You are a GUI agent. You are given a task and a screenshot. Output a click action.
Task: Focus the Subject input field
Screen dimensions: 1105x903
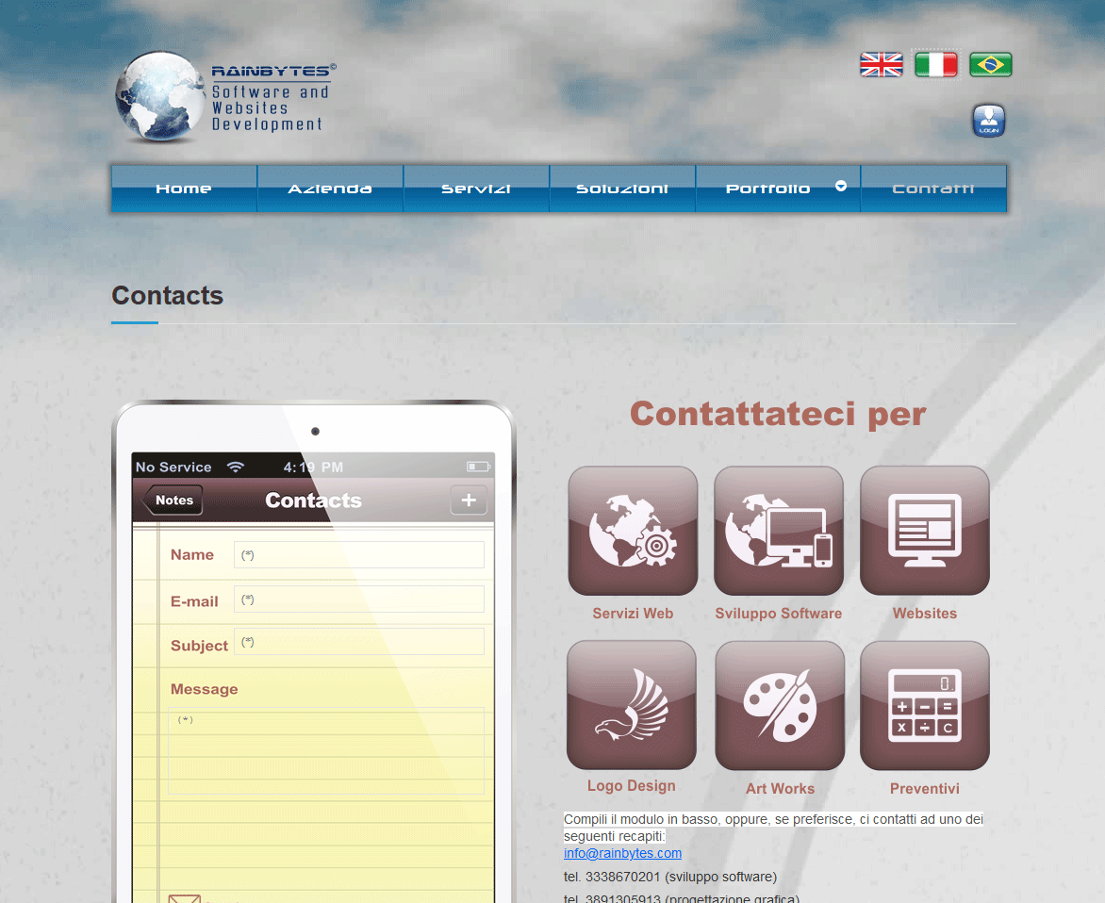(x=359, y=642)
